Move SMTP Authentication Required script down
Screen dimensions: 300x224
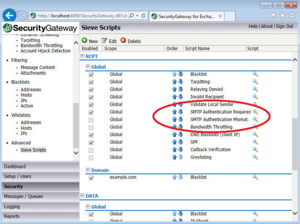181,112
